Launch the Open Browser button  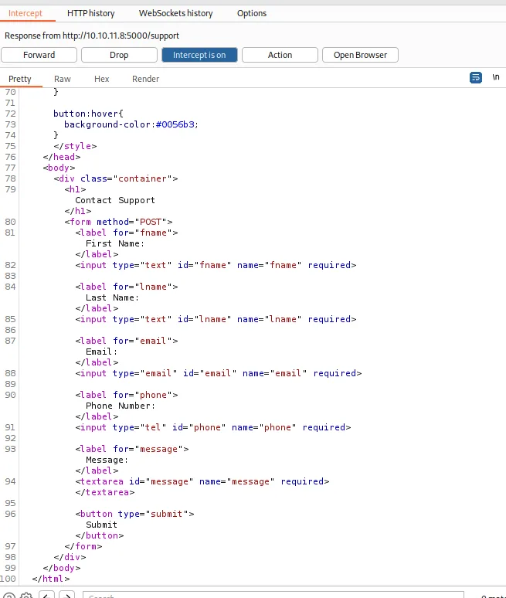pos(360,55)
